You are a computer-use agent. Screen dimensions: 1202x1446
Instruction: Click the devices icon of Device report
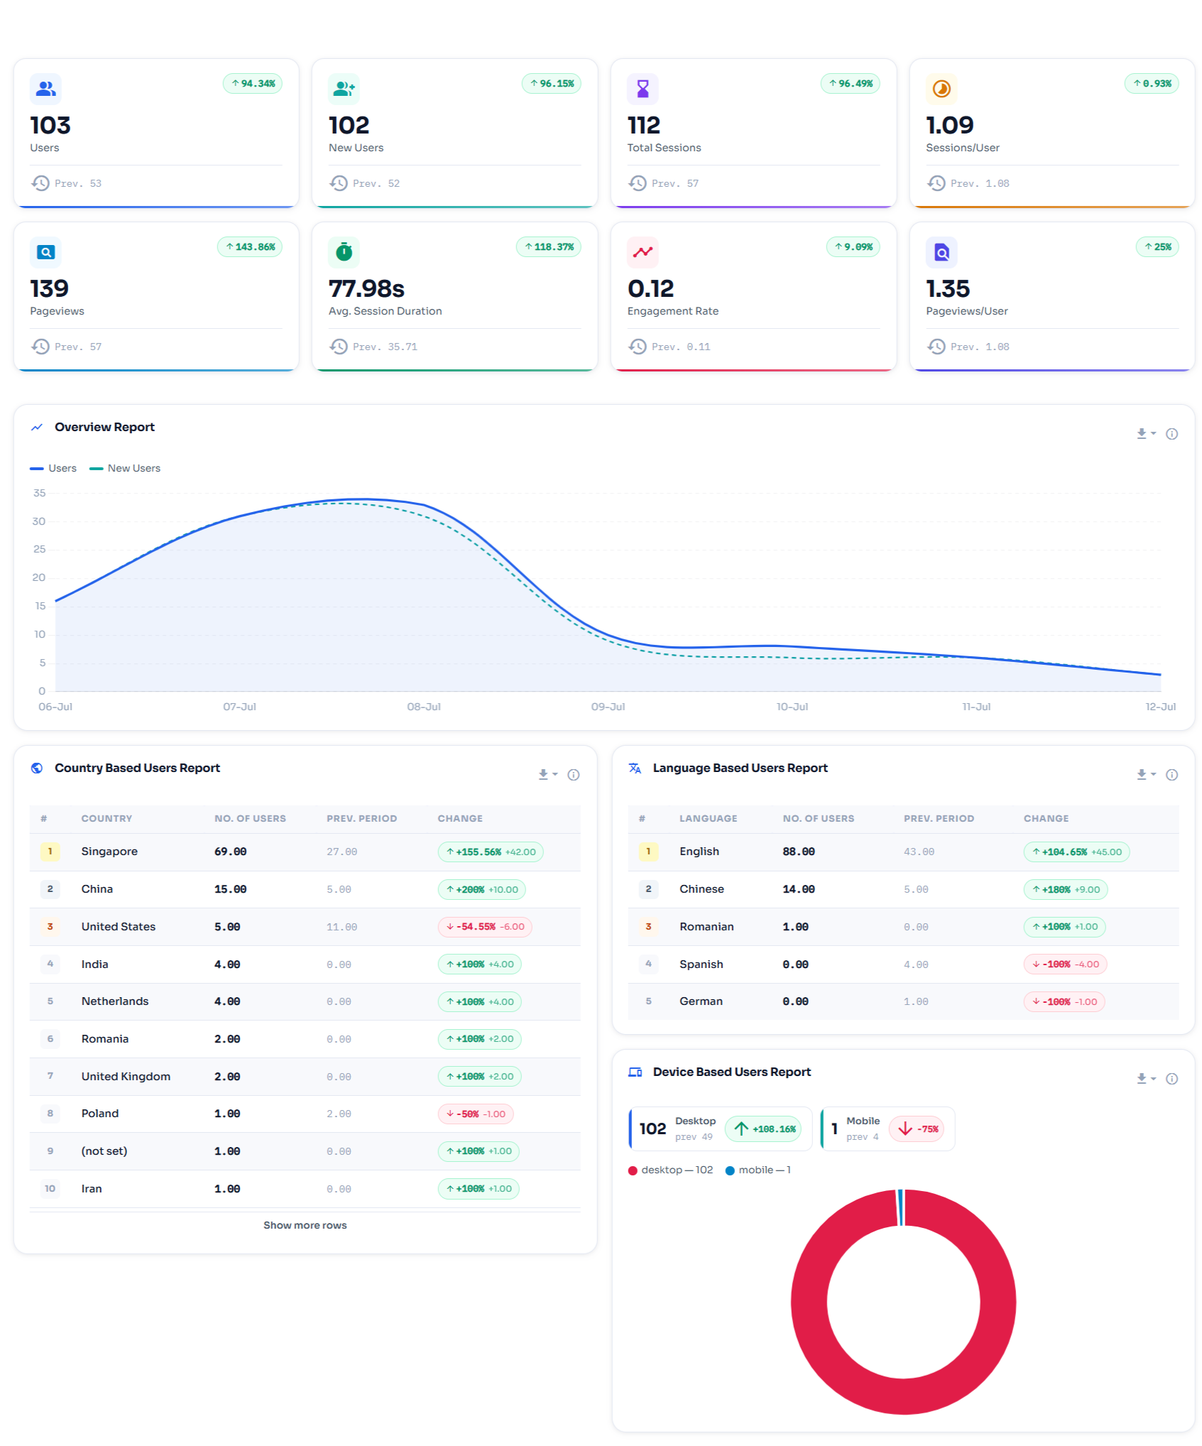635,1072
